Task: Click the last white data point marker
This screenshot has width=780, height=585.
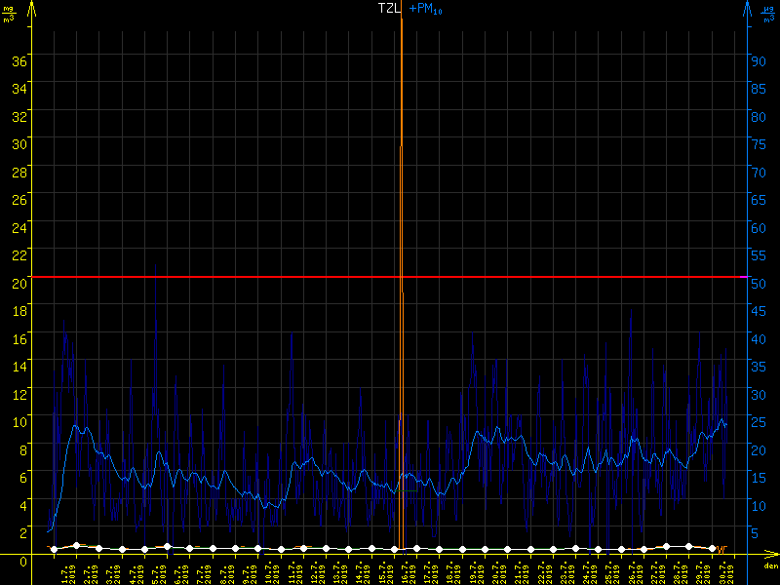Action: coord(711,549)
